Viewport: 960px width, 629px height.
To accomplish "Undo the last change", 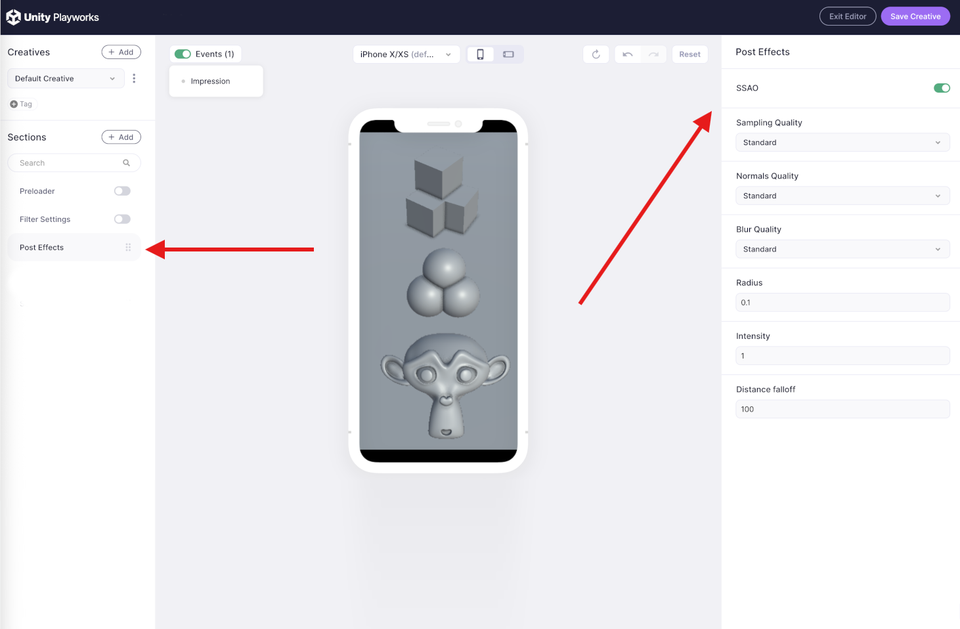I will pyautogui.click(x=628, y=54).
